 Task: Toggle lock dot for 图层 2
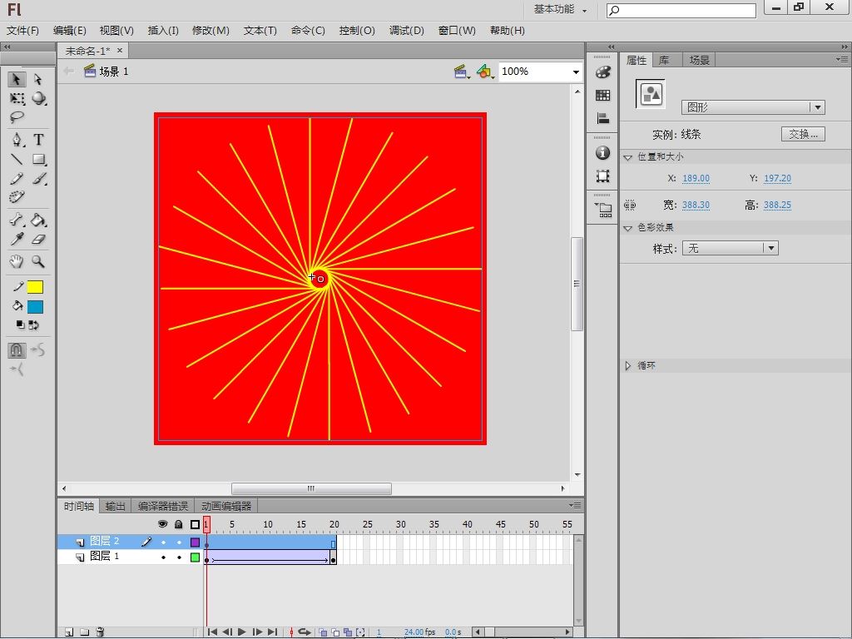[x=178, y=542]
